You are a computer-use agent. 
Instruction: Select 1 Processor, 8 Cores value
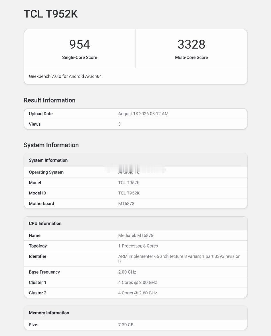click(138, 246)
